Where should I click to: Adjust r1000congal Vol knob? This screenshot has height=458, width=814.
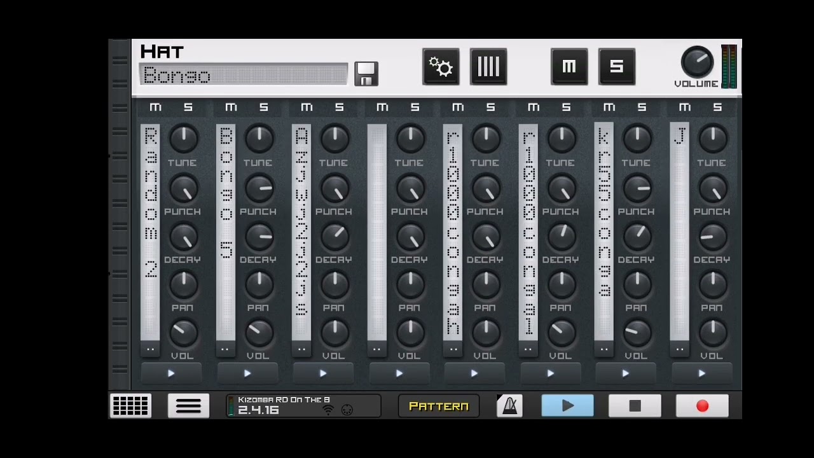coord(562,332)
